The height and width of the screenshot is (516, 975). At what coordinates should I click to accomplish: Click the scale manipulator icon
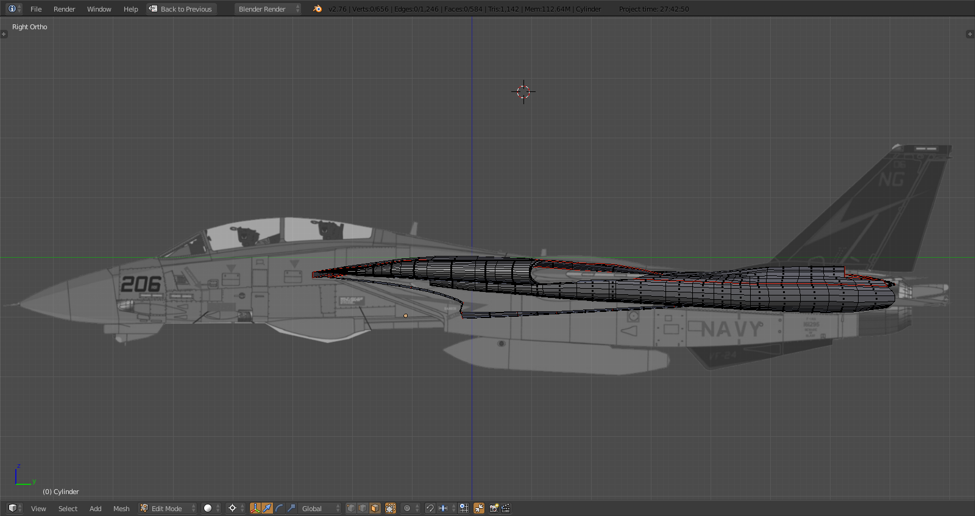(292, 508)
